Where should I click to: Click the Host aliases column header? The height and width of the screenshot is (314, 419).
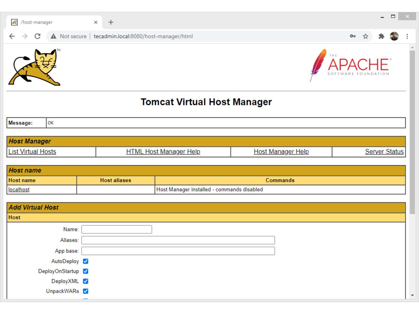(x=116, y=180)
